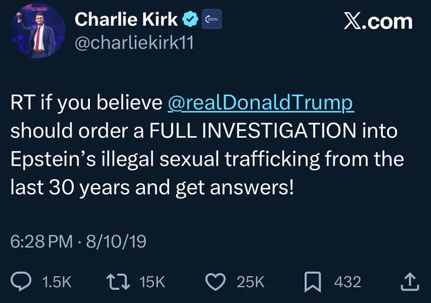Click the "get answers!" line of text
The image size is (431, 303).
click(235, 188)
